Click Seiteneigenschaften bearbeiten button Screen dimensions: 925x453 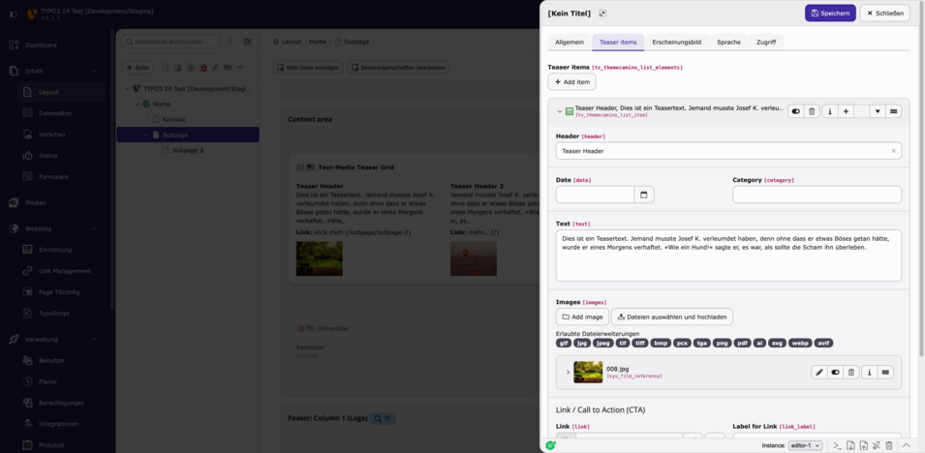398,67
